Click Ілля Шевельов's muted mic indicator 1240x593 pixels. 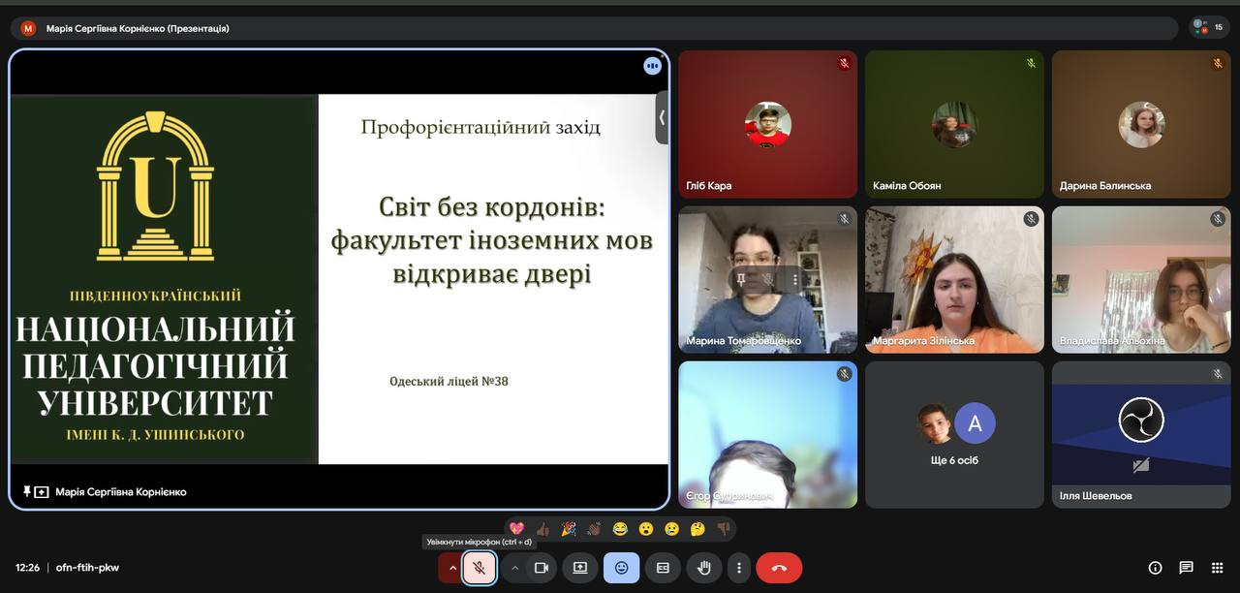coord(1218,374)
